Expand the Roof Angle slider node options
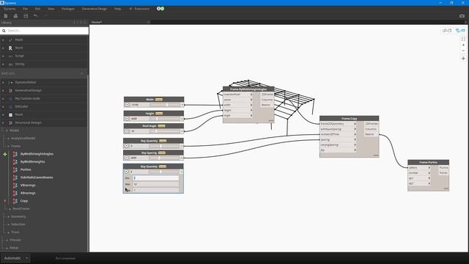This screenshot has width=469, height=264. pyautogui.click(x=127, y=131)
